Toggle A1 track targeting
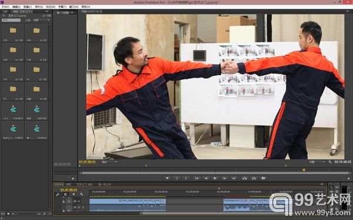 click(69, 210)
